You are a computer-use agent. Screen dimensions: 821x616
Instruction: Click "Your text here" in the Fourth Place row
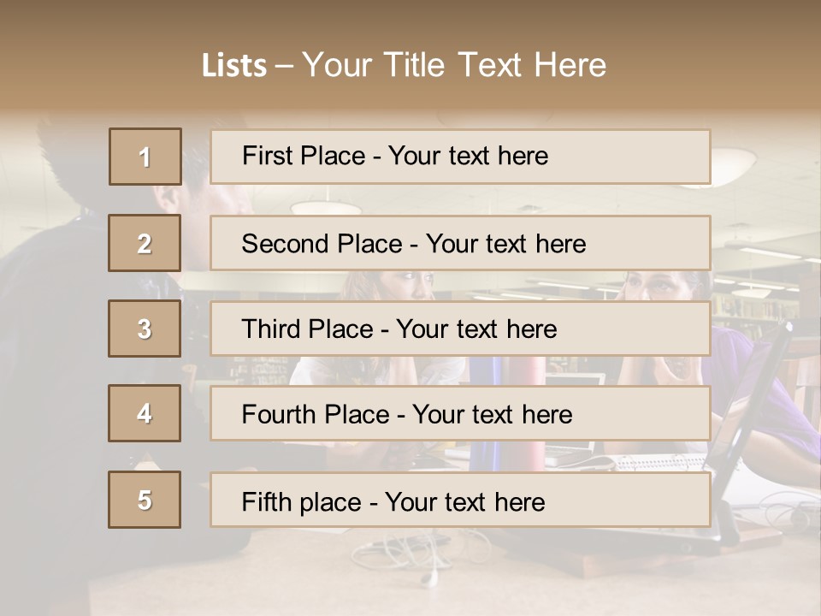(492, 415)
